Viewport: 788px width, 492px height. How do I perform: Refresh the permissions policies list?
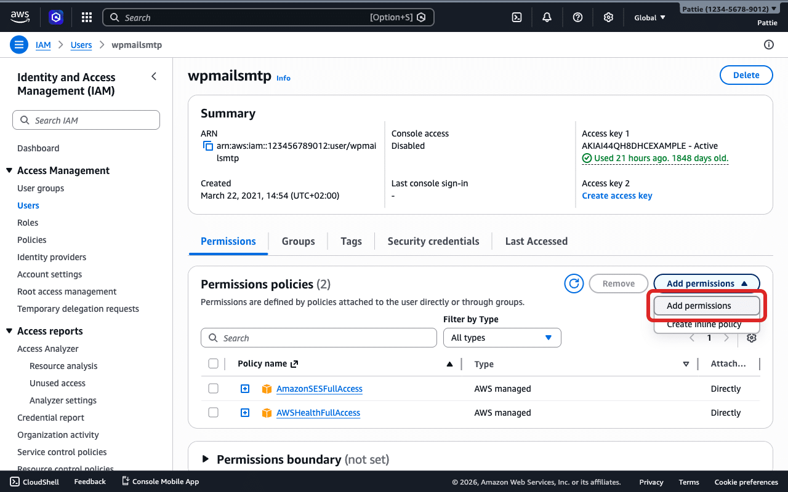(574, 284)
